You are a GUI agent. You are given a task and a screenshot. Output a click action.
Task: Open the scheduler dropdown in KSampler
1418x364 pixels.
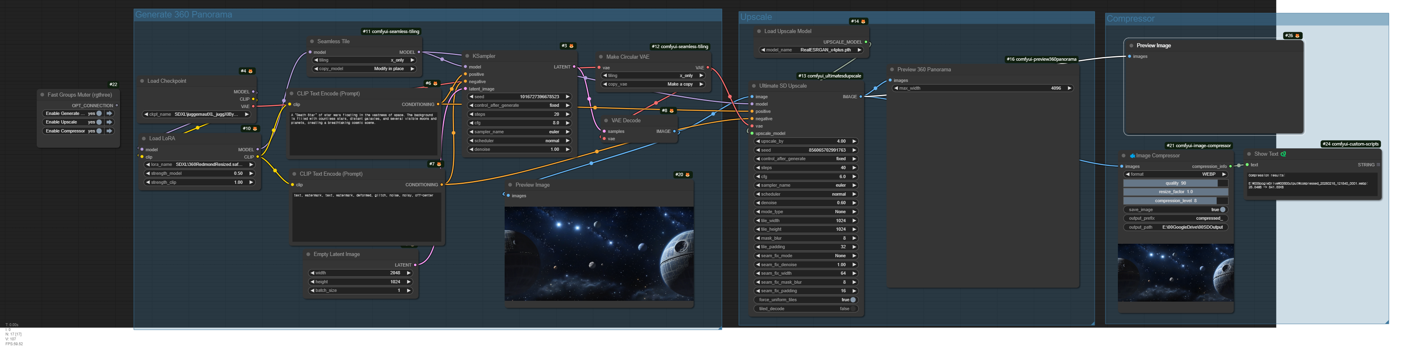[x=519, y=141]
